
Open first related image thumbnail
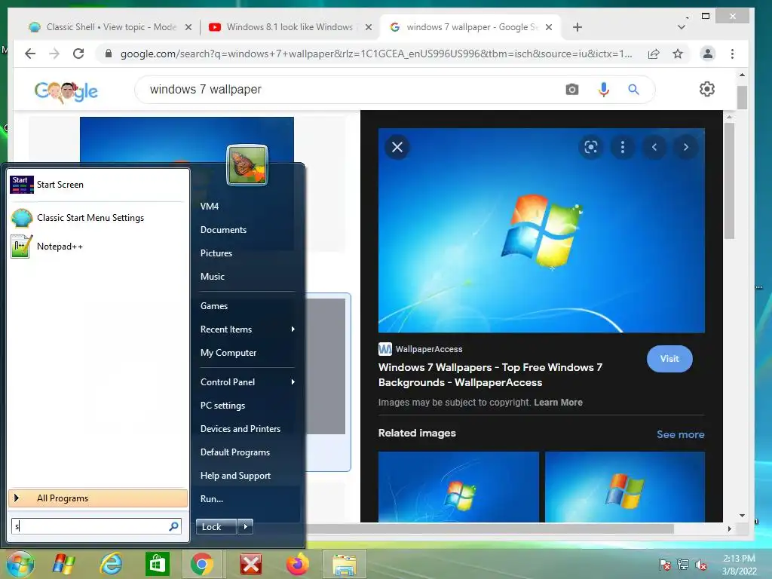[458, 487]
